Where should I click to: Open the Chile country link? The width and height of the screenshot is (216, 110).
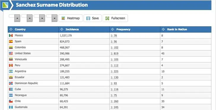18,101
